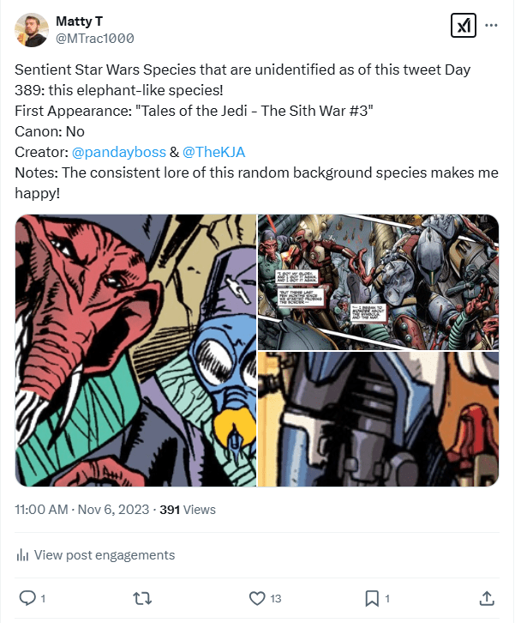Click the @MTrac1000 handle

pyautogui.click(x=94, y=39)
